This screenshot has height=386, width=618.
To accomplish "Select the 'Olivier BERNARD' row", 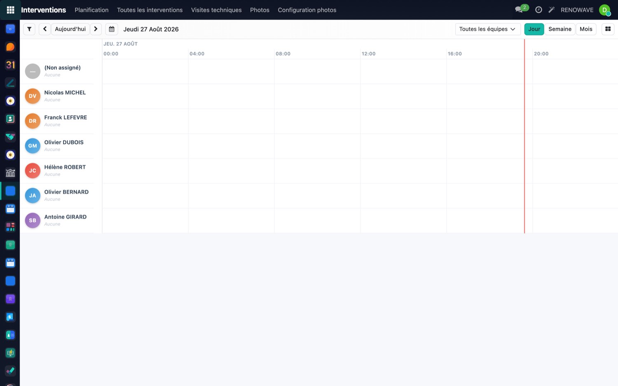I will (57, 196).
